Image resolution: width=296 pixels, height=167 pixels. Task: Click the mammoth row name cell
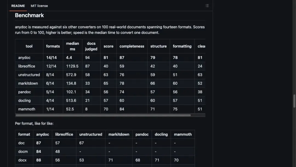click(29, 109)
